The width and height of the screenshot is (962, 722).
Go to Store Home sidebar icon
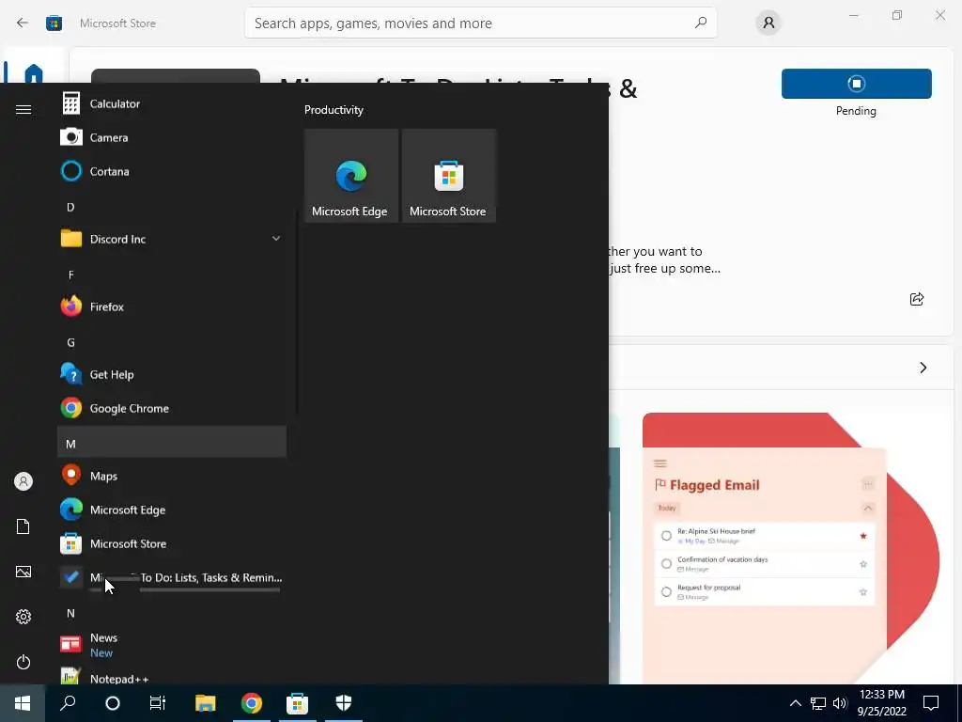(x=33, y=73)
